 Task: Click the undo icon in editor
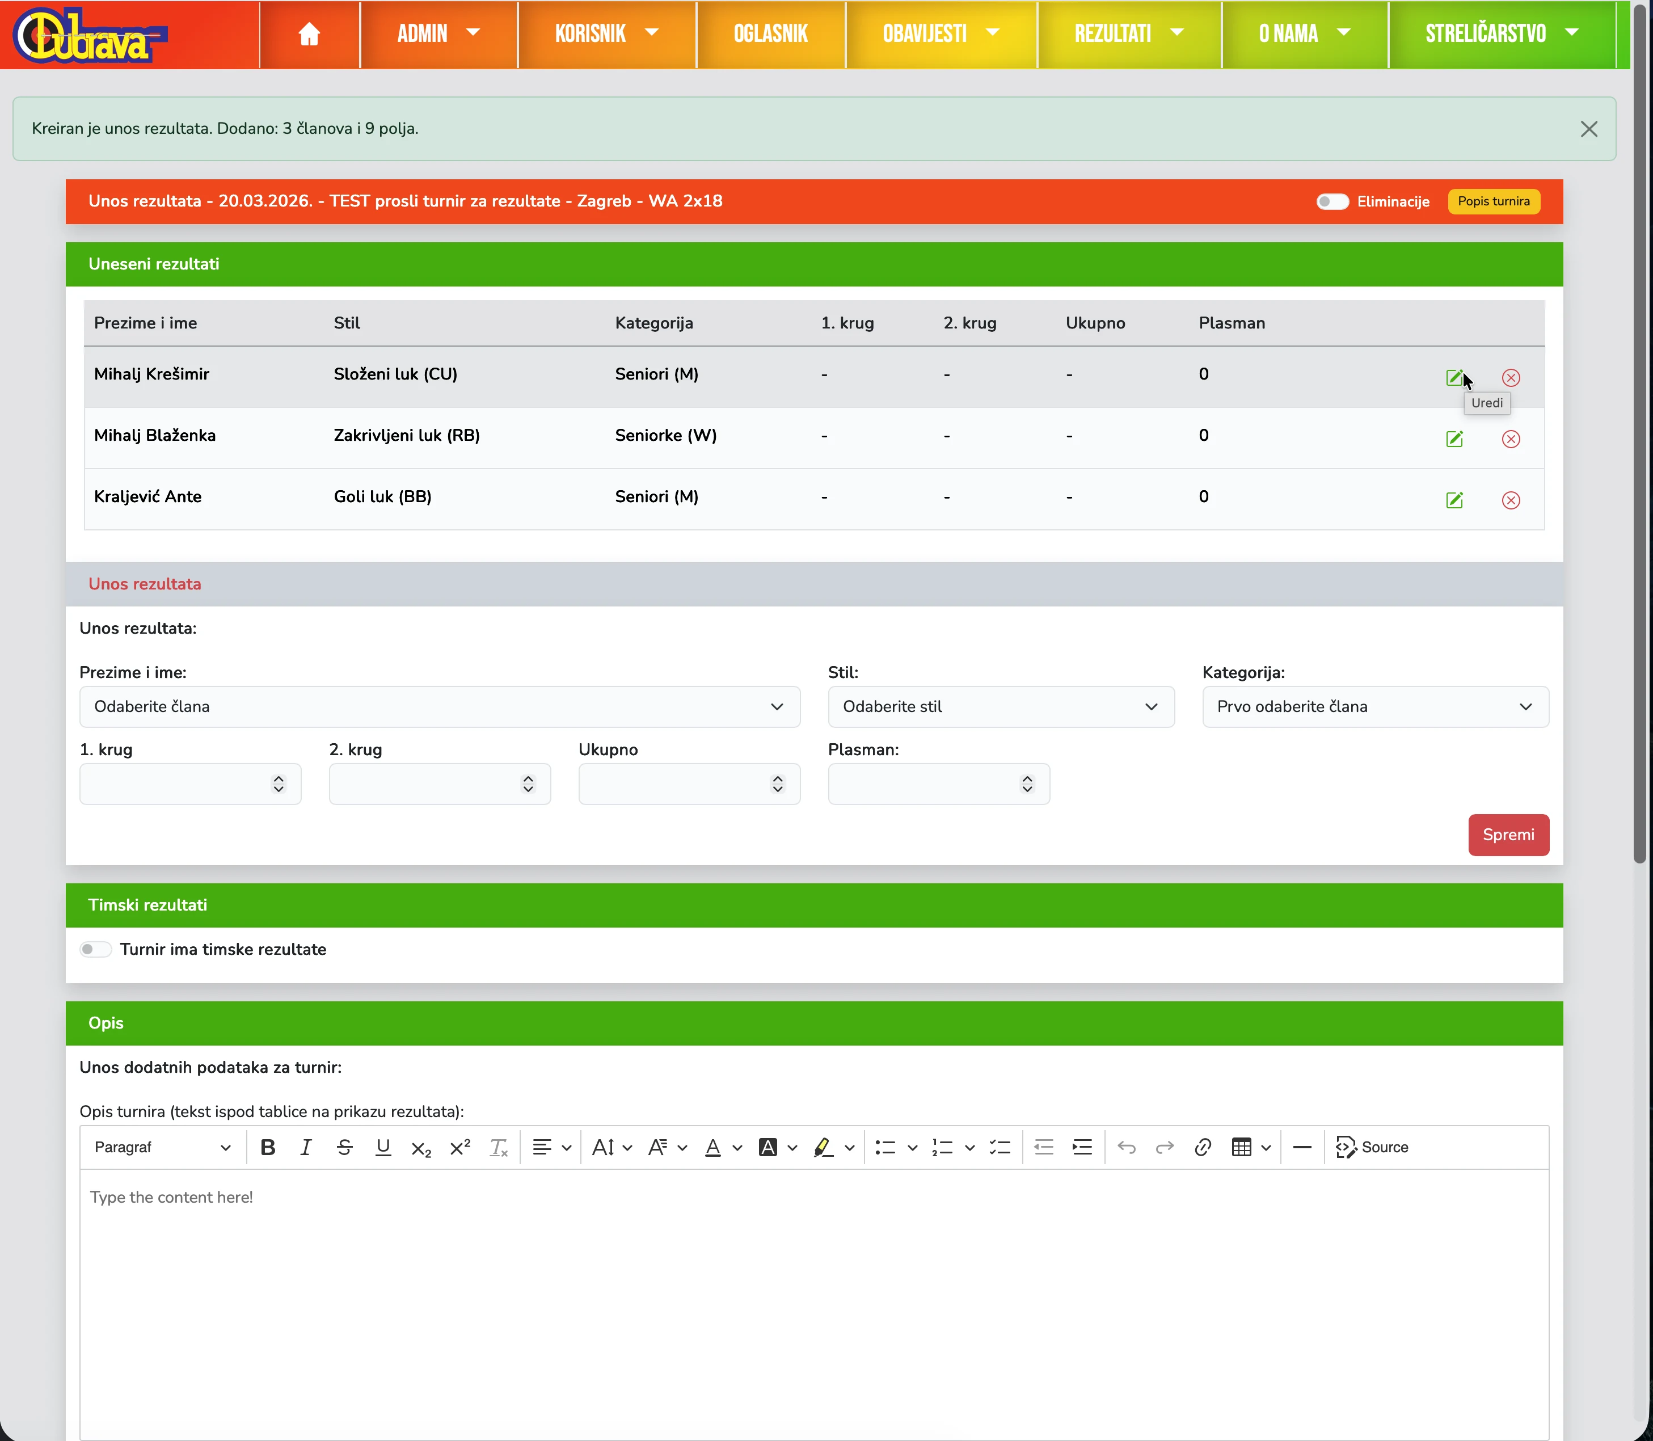click(x=1125, y=1148)
